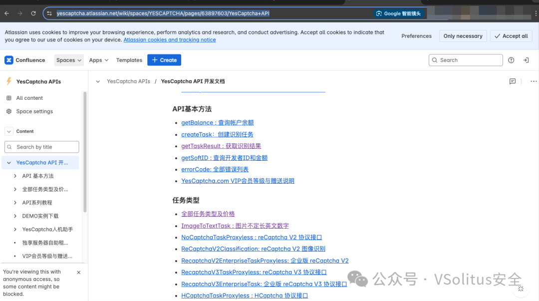539x301 pixels.
Task: Click the Accept all cookies button
Action: 511,36
